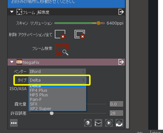Undock the フレーム_解像度 panel with arrow icon
The width and height of the screenshot is (163, 133).
(121, 12)
